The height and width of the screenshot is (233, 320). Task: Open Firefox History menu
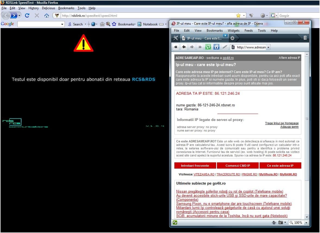[x=33, y=8]
